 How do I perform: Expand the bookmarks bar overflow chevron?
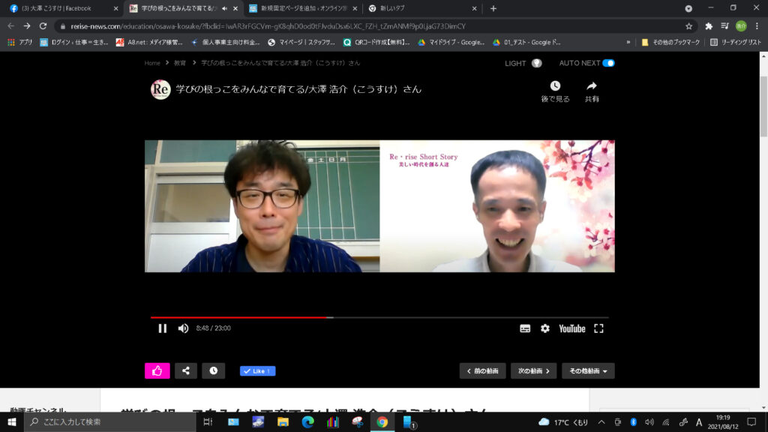point(628,42)
